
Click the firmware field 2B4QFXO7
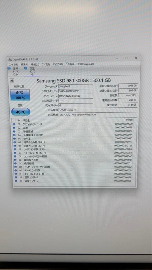[x=76, y=86]
